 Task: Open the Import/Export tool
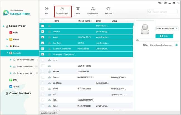click(x=62, y=11)
